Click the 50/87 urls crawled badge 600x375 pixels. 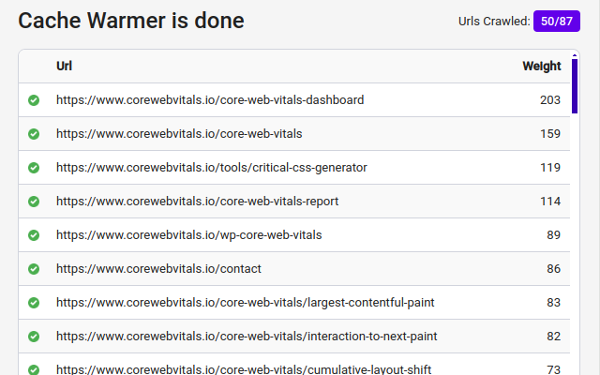[557, 22]
